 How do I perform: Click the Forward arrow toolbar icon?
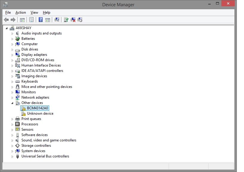click(13, 20)
